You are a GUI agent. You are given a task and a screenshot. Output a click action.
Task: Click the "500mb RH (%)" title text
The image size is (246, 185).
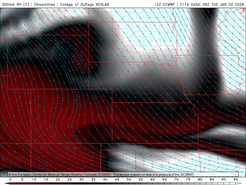point(16,4)
